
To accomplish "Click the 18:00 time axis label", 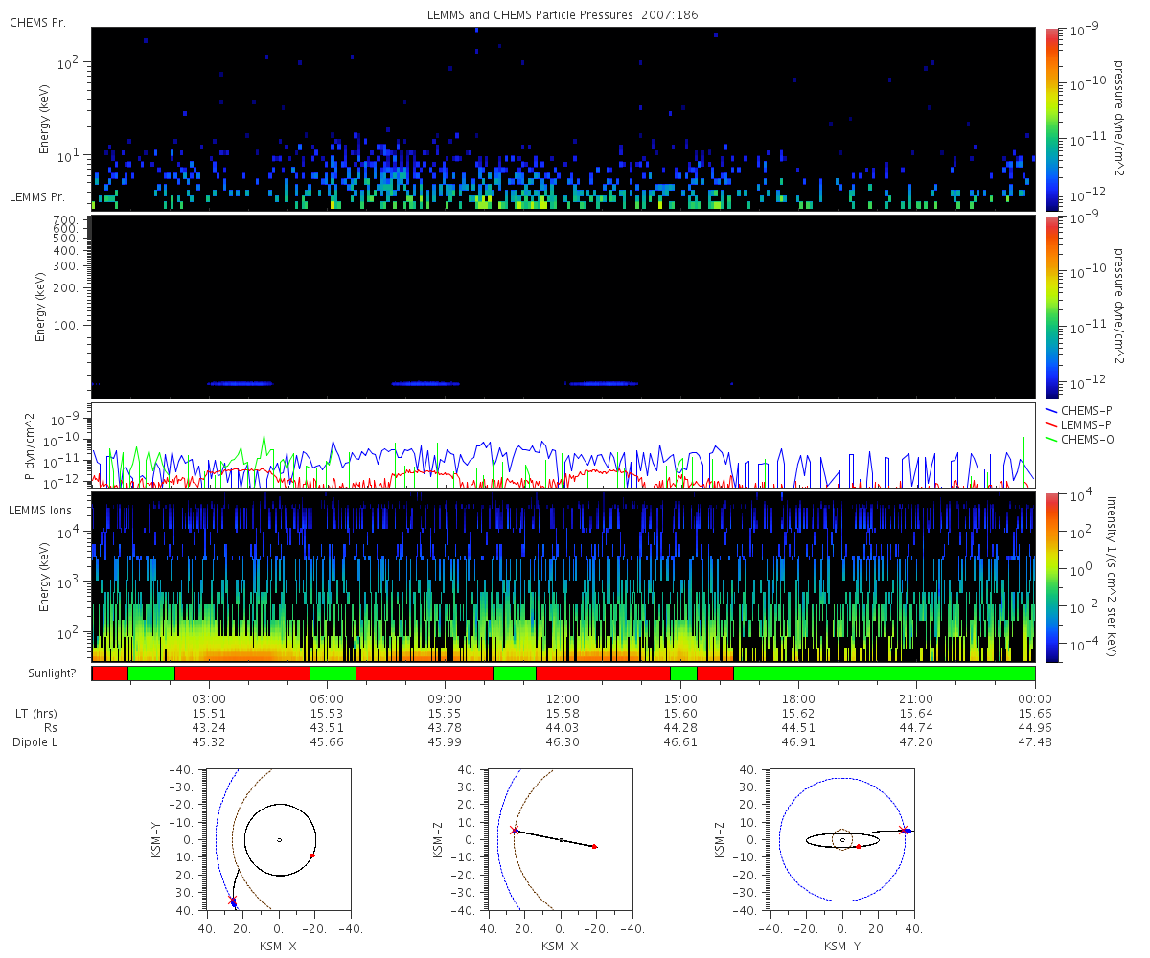I will (798, 698).
